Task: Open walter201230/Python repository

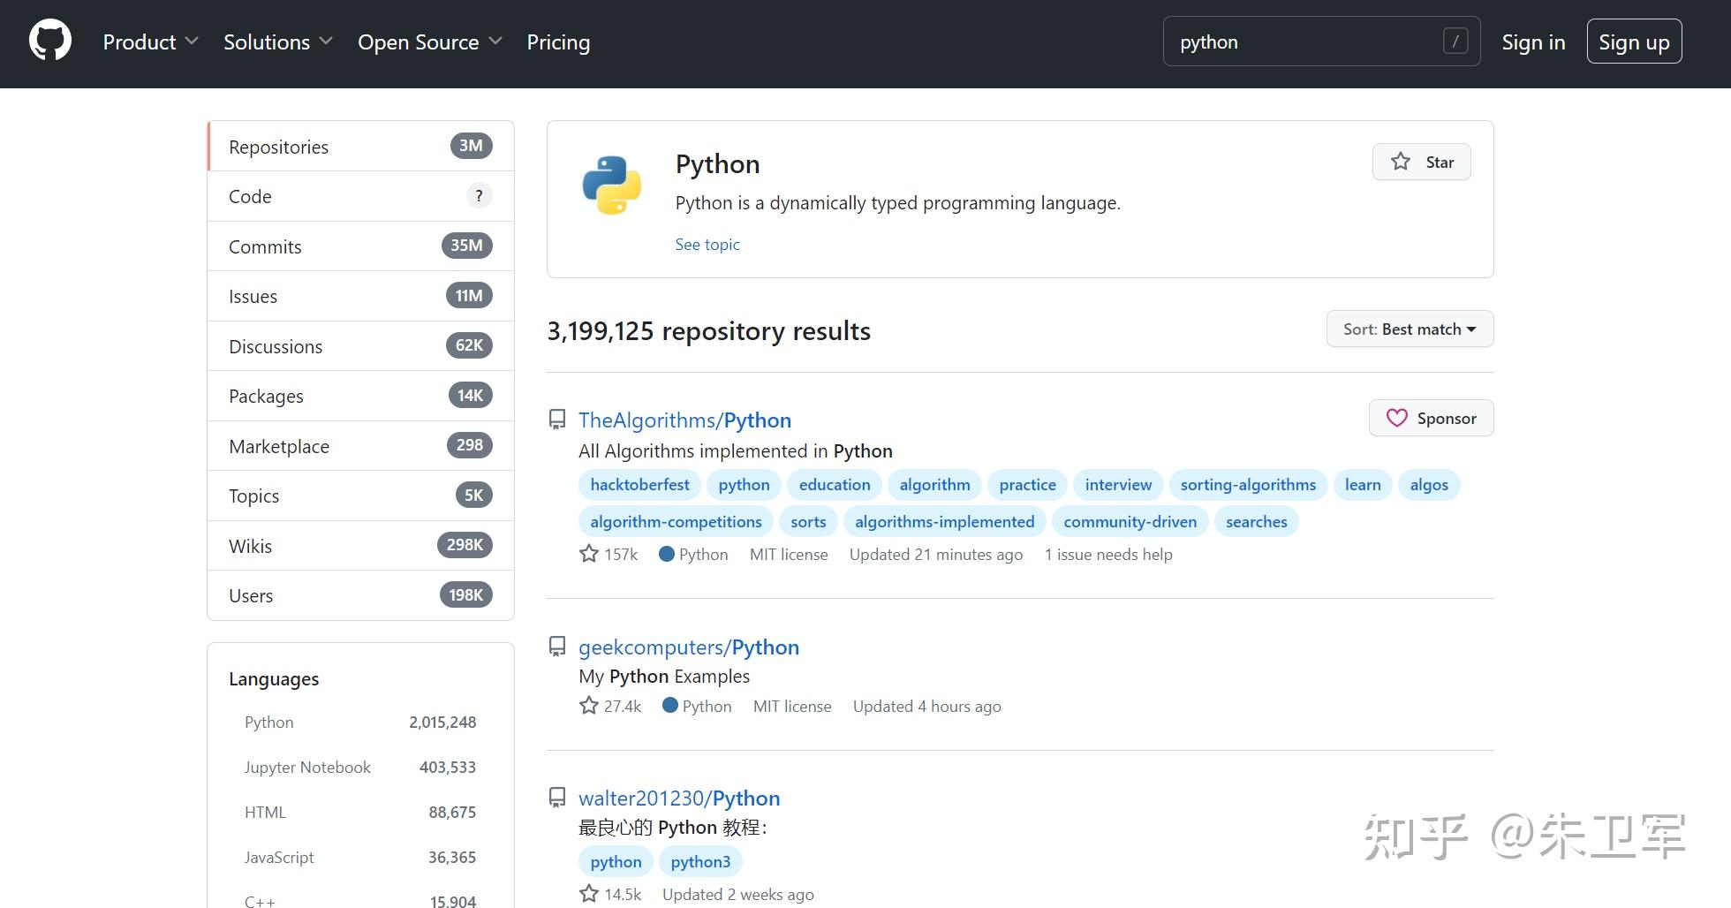Action: coord(679,798)
